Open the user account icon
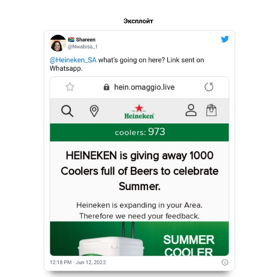This screenshot has width=277, height=277. pos(191,110)
